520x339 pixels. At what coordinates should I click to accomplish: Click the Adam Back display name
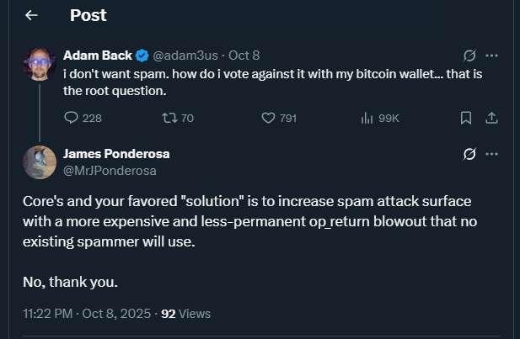tap(96, 56)
